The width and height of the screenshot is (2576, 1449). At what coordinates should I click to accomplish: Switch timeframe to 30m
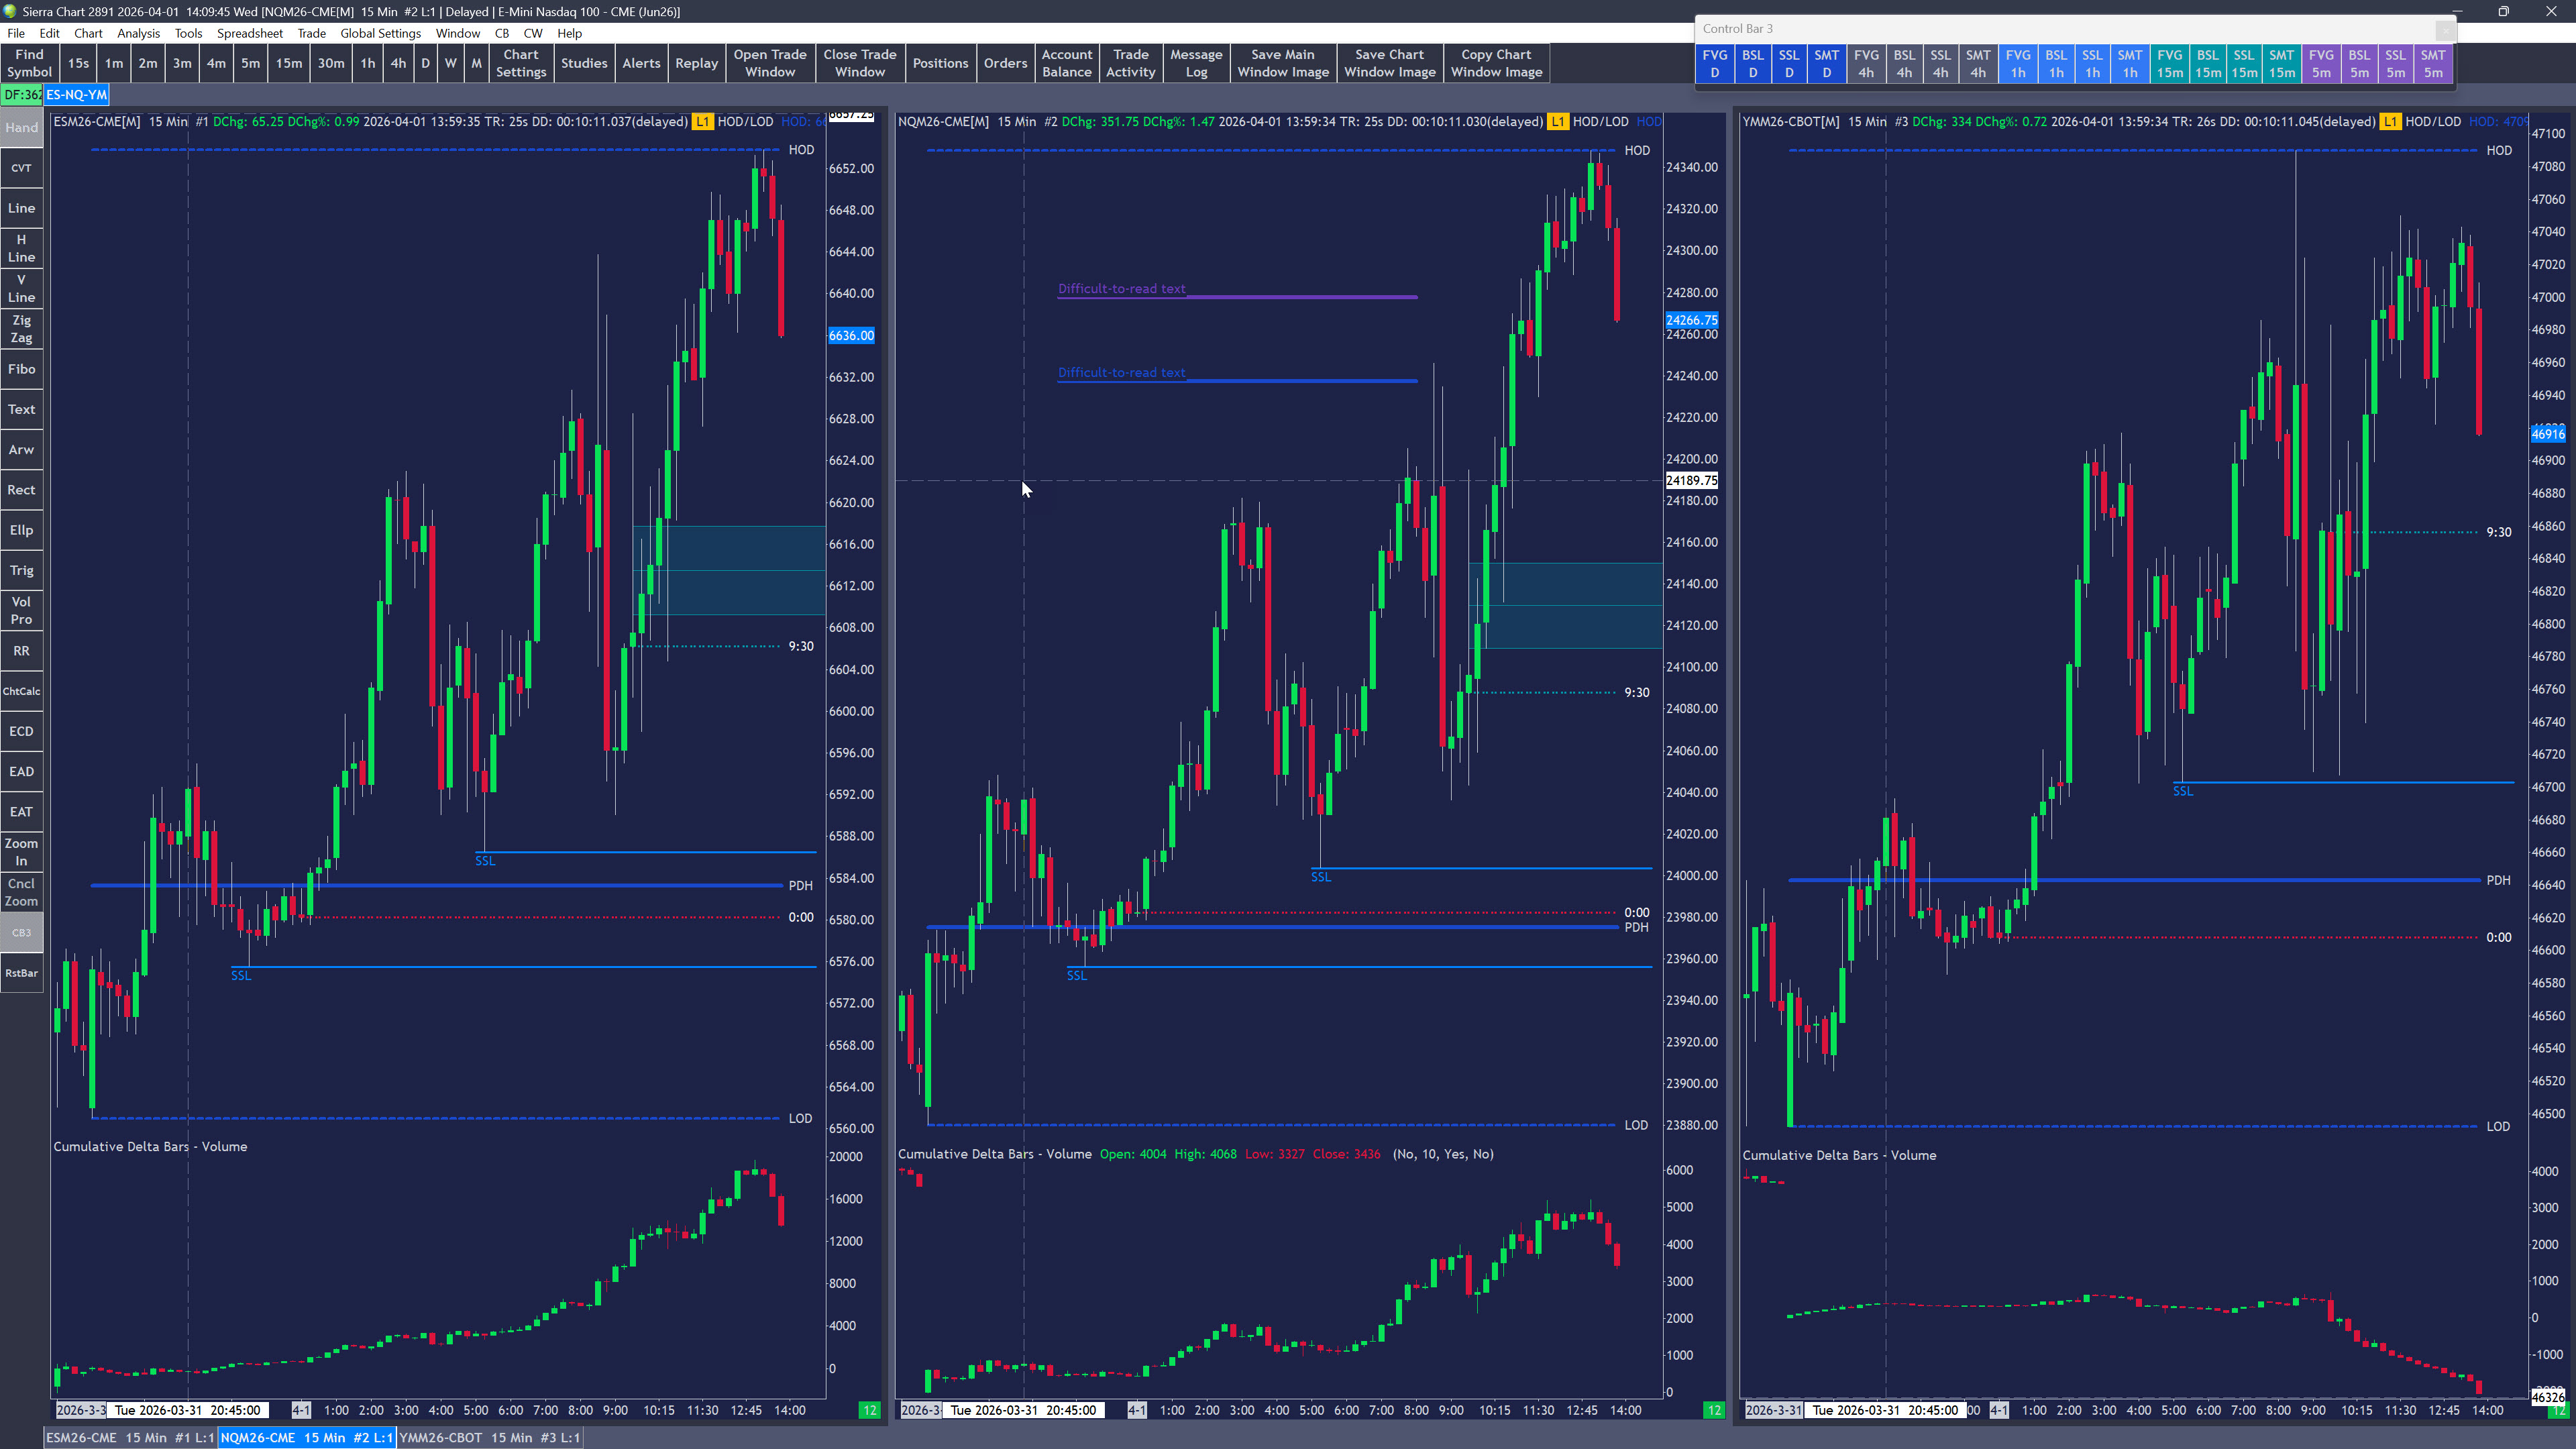(330, 63)
